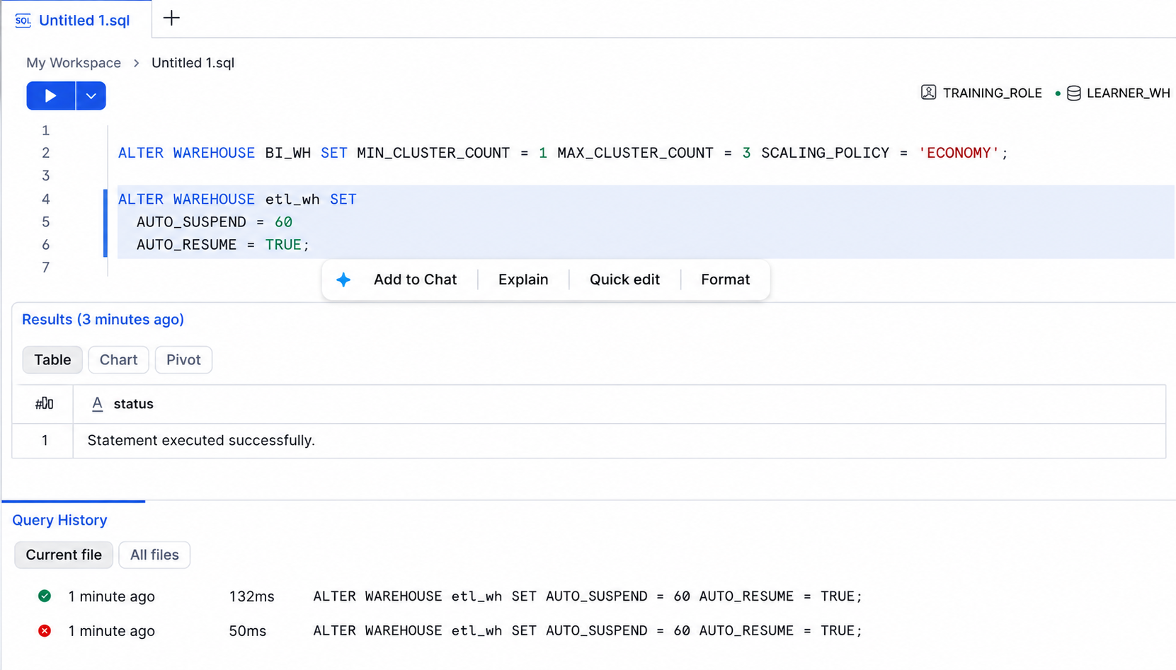Switch results view to Table
Image resolution: width=1176 pixels, height=670 pixels.
pos(52,359)
